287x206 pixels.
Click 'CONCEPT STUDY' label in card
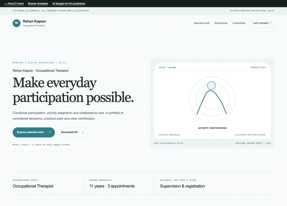(258, 68)
